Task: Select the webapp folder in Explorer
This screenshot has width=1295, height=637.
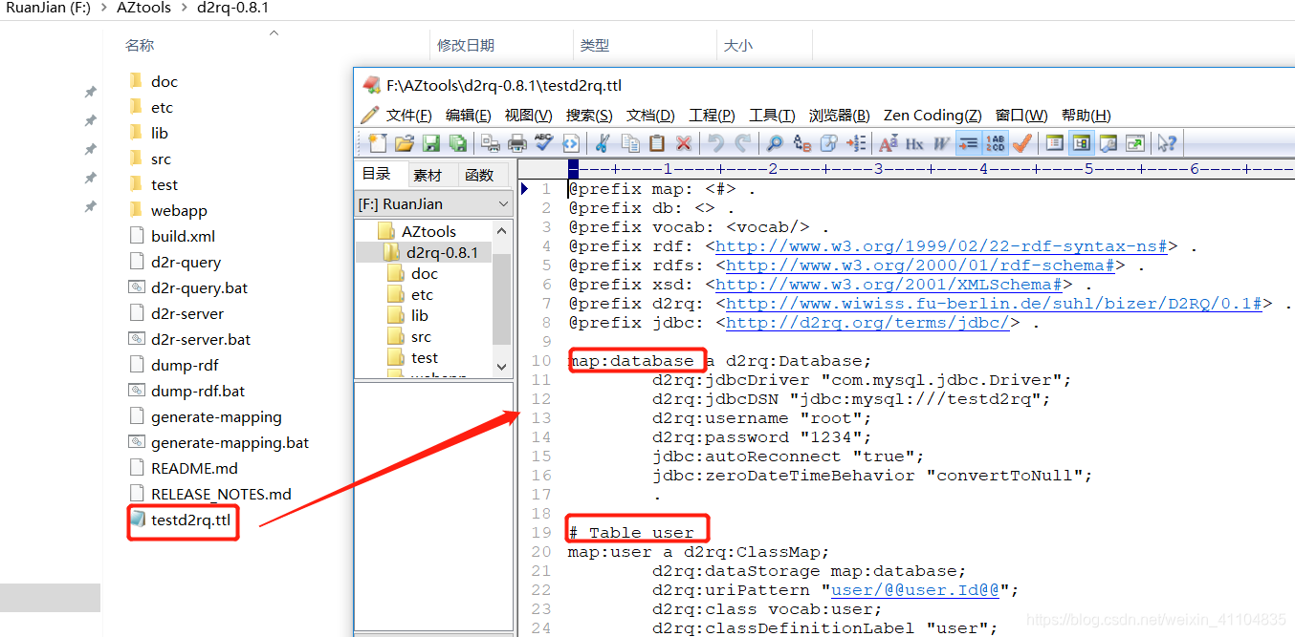Action: [179, 211]
